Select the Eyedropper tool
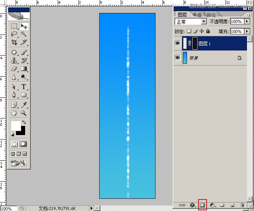Screen dimensions: 254x211 point(24,105)
